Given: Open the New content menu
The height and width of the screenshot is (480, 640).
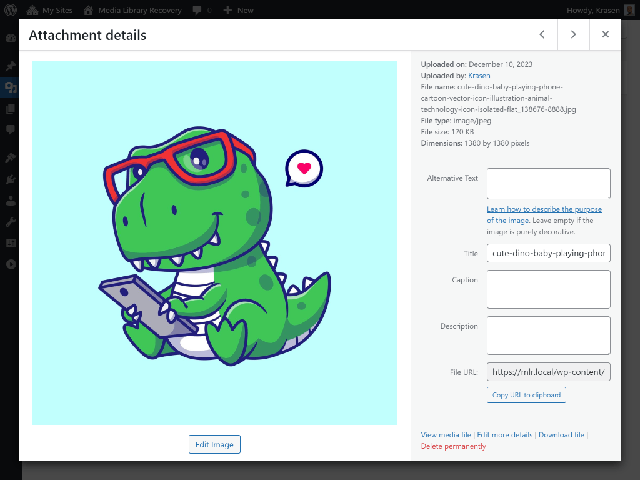Looking at the screenshot, I should point(238,10).
